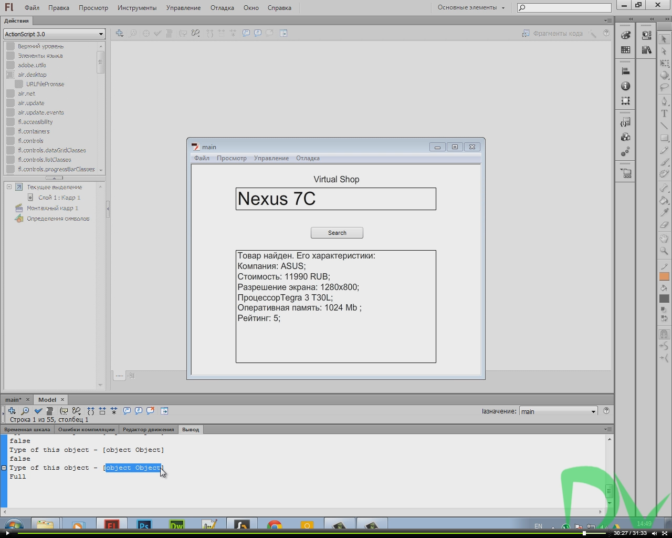Click the Auto format icon in script toolbar

50,411
